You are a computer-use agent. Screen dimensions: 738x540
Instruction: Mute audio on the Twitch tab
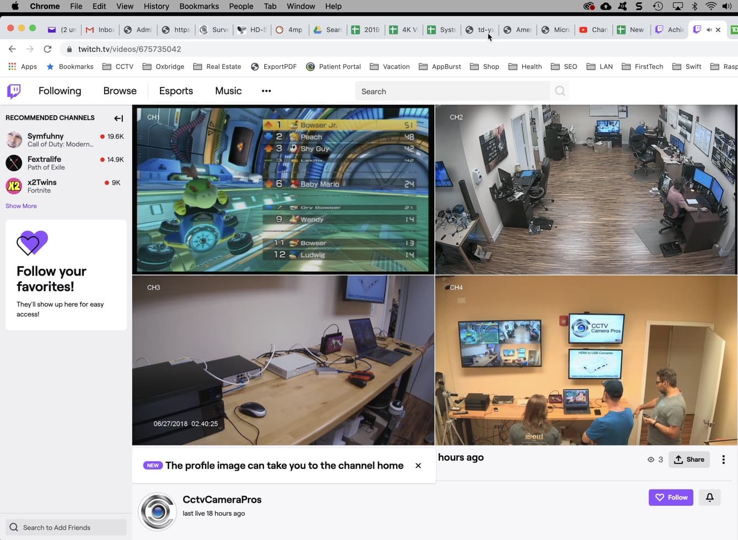pos(709,30)
